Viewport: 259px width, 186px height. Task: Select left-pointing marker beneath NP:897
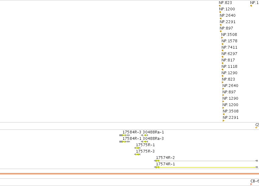[x=220, y=31]
